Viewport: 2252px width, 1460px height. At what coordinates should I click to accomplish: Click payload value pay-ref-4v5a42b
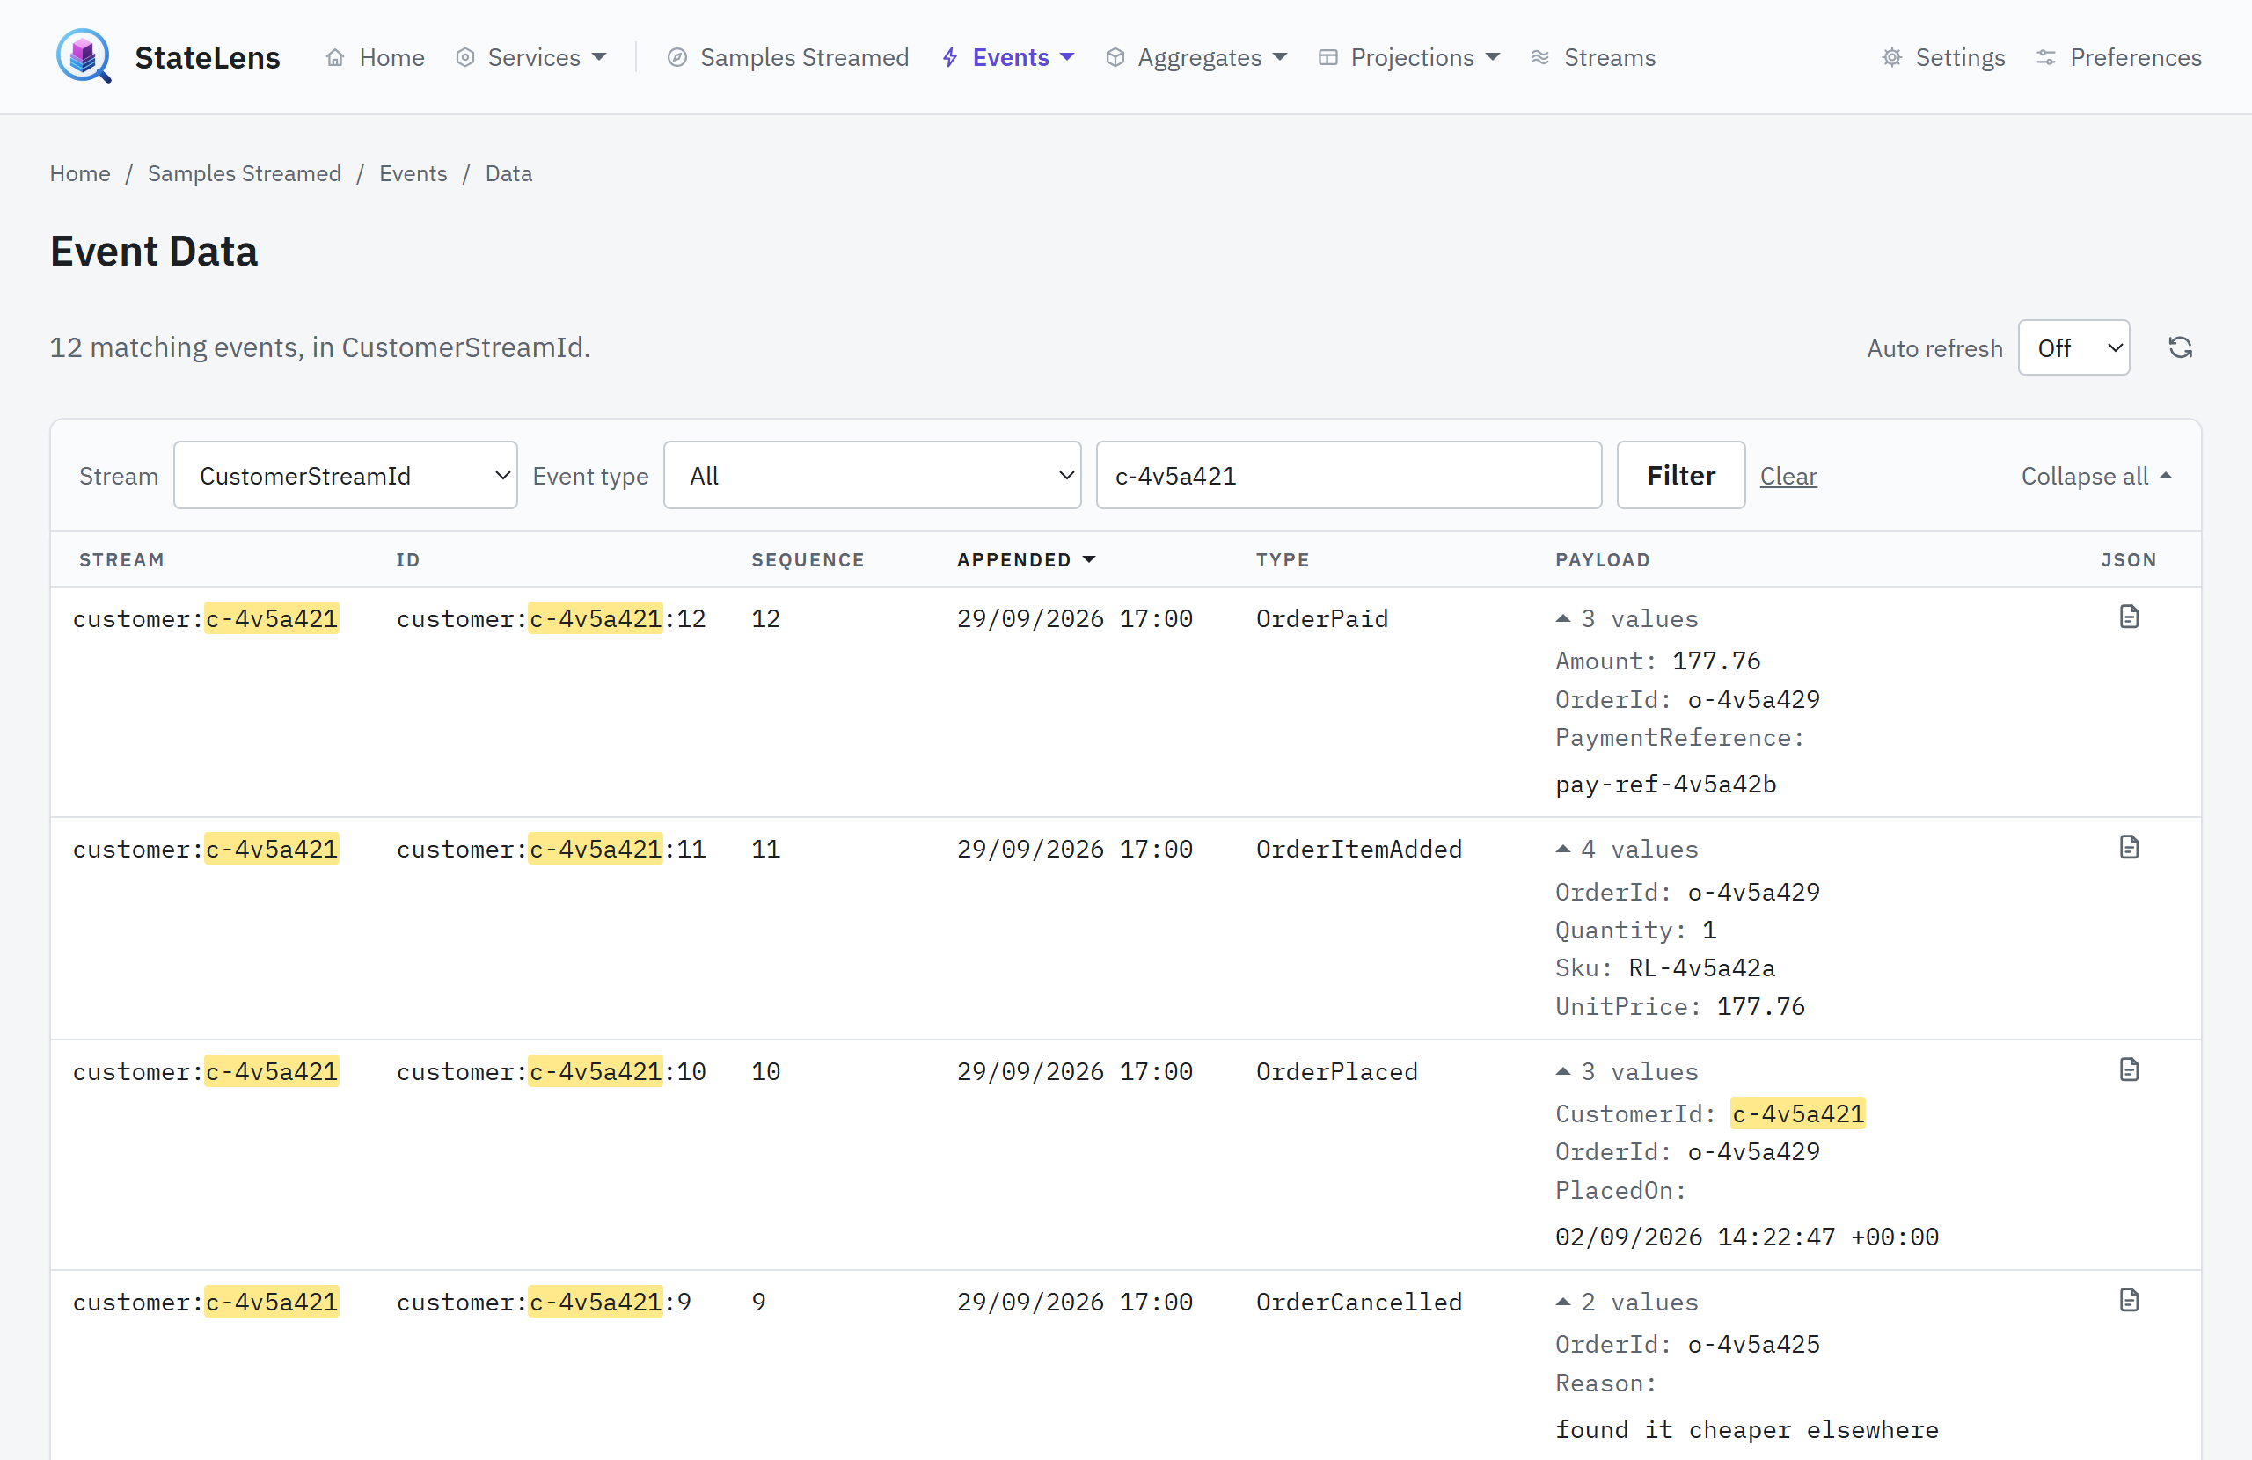point(1665,785)
